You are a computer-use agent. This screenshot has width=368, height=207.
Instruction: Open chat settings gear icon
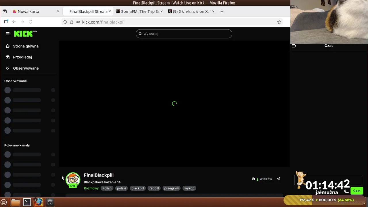point(346,191)
